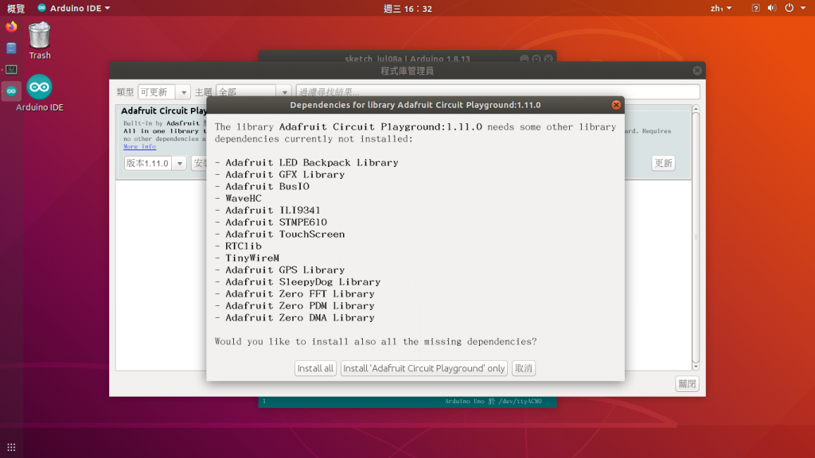This screenshot has width=815, height=458.
Task: Open the Files manager in the dock
Action: 11,49
